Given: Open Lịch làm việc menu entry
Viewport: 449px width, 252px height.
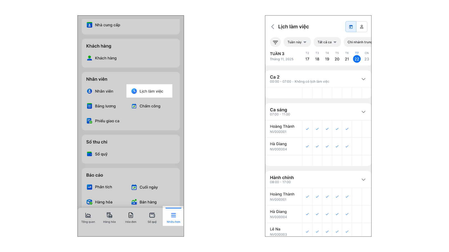Looking at the screenshot, I should click(149, 91).
